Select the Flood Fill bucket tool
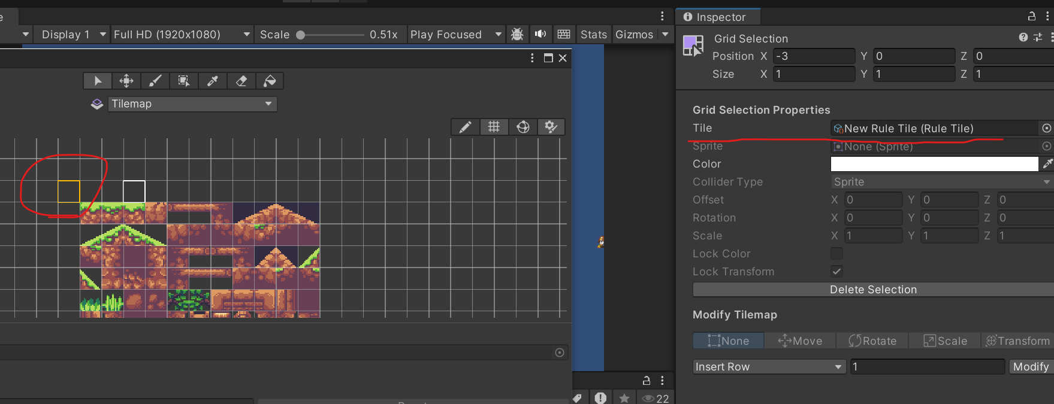 270,81
